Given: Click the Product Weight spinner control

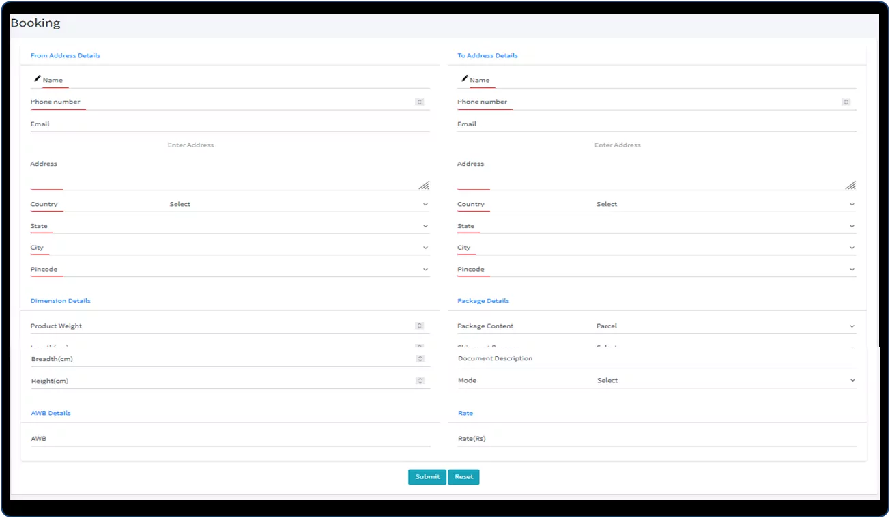Looking at the screenshot, I should [419, 326].
